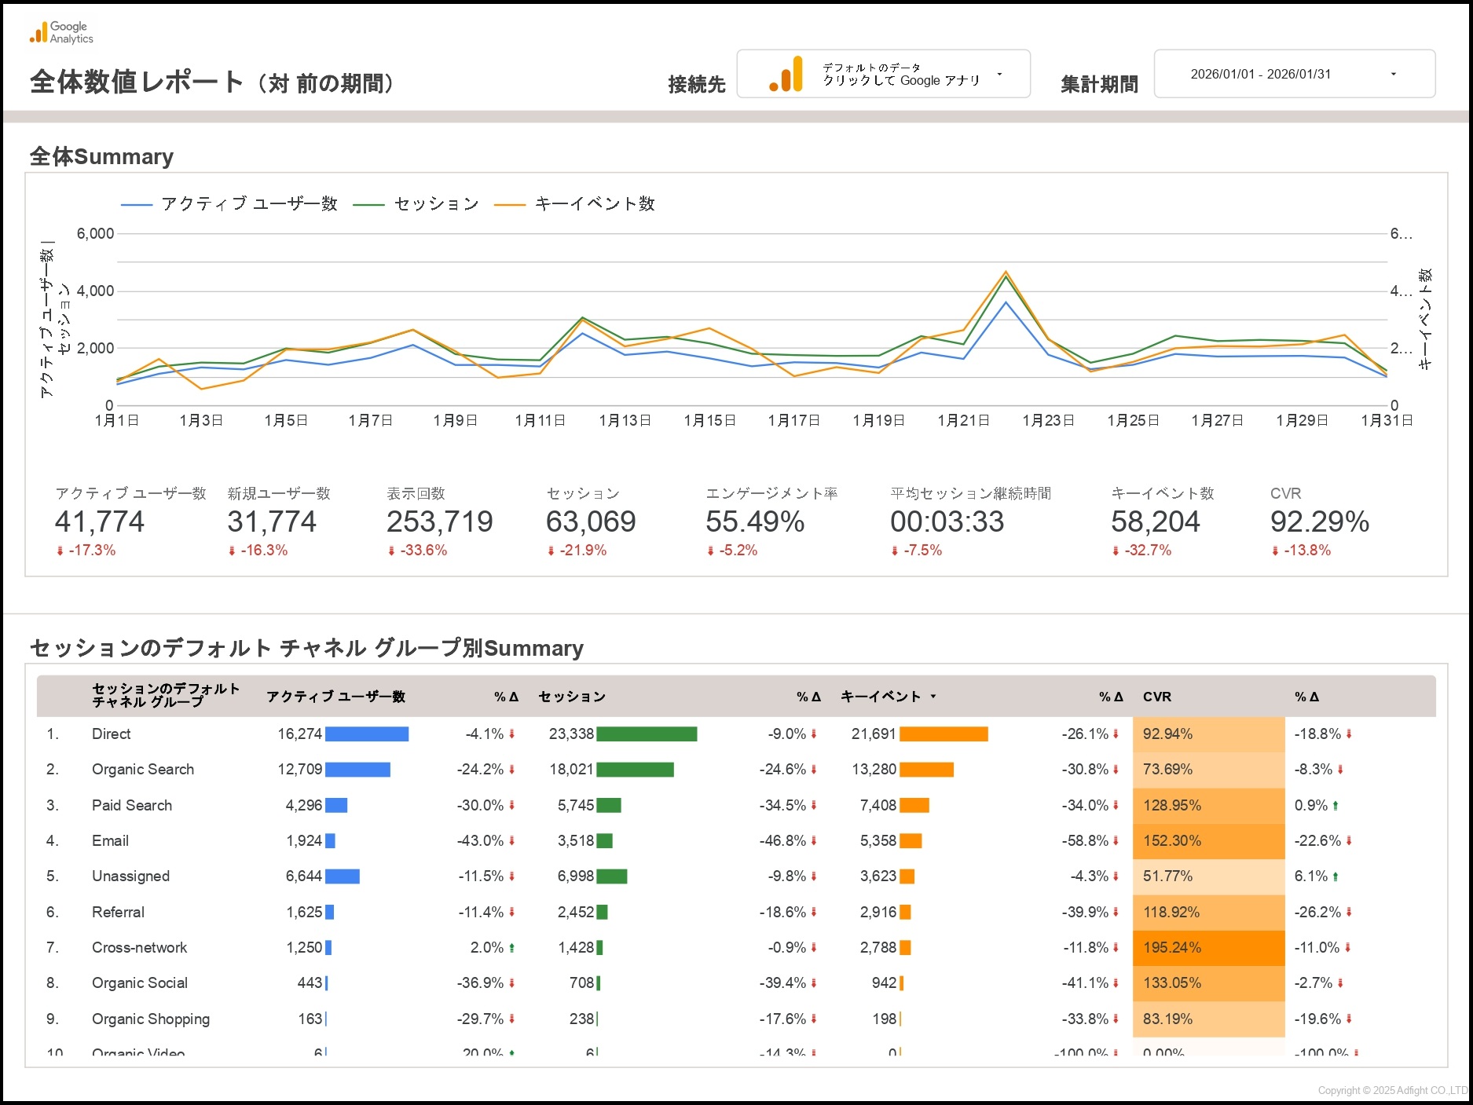Image resolution: width=1473 pixels, height=1105 pixels.
Task: Click the Email channel row label
Action: pos(110,841)
